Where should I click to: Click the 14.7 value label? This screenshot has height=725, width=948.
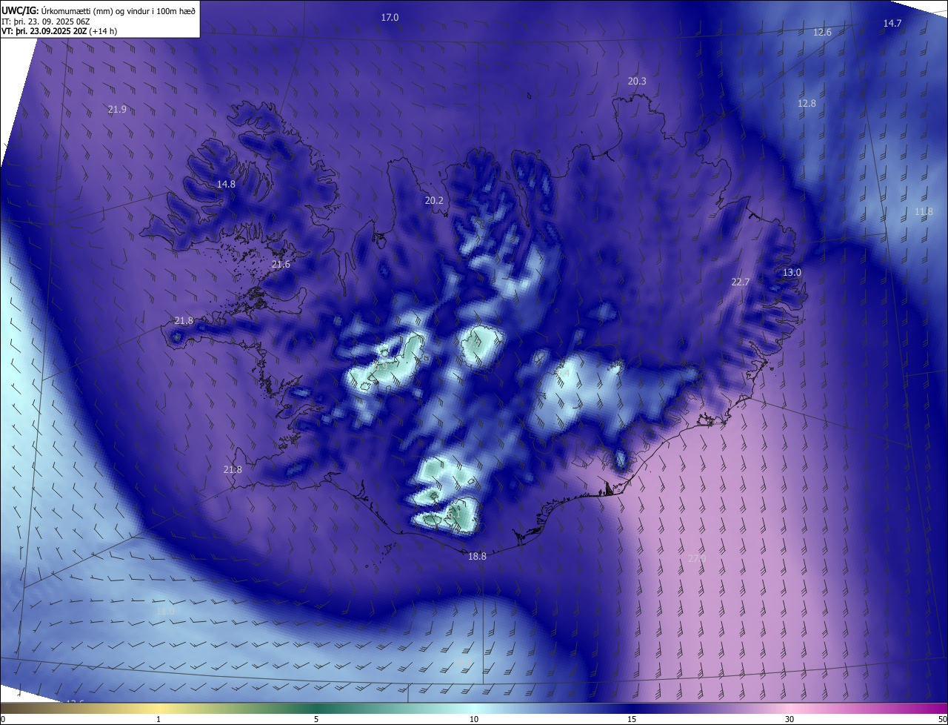(x=892, y=23)
